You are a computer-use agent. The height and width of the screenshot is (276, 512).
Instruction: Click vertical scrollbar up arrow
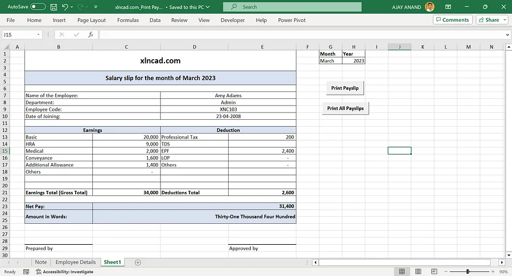click(509, 47)
